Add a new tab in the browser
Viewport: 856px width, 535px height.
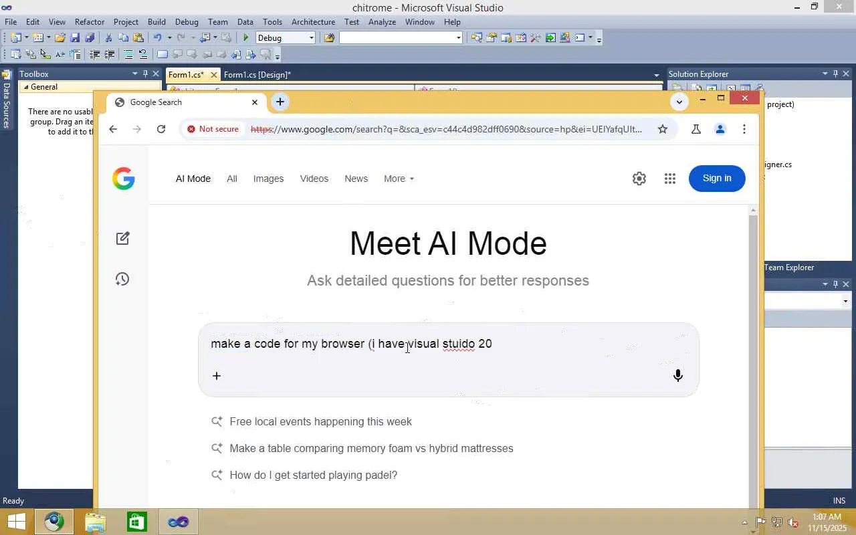[x=280, y=102]
